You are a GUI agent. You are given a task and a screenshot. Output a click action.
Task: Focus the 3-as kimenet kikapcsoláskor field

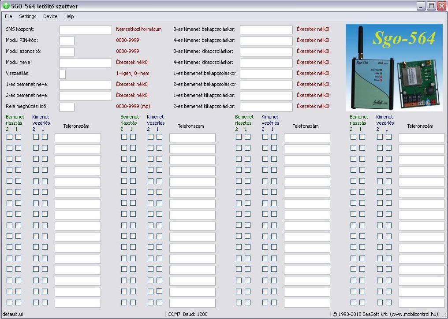pos(266,52)
